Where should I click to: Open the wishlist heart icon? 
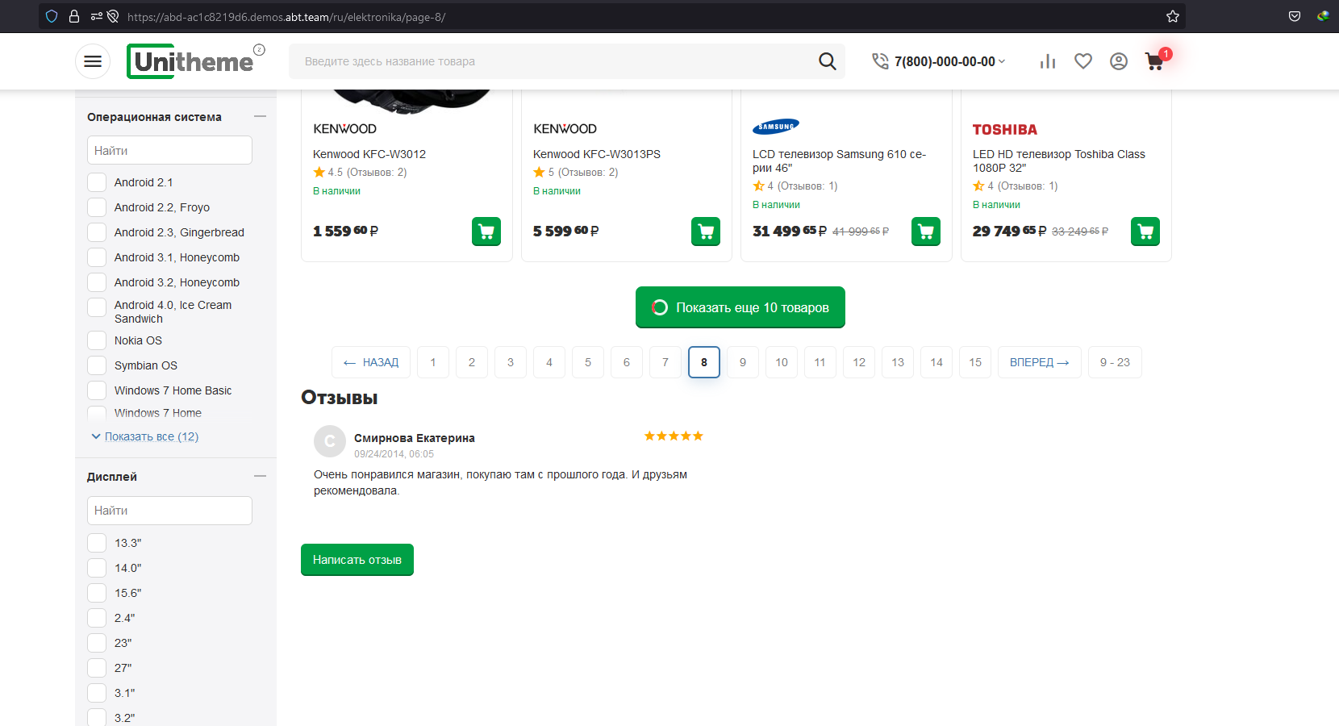(1083, 61)
